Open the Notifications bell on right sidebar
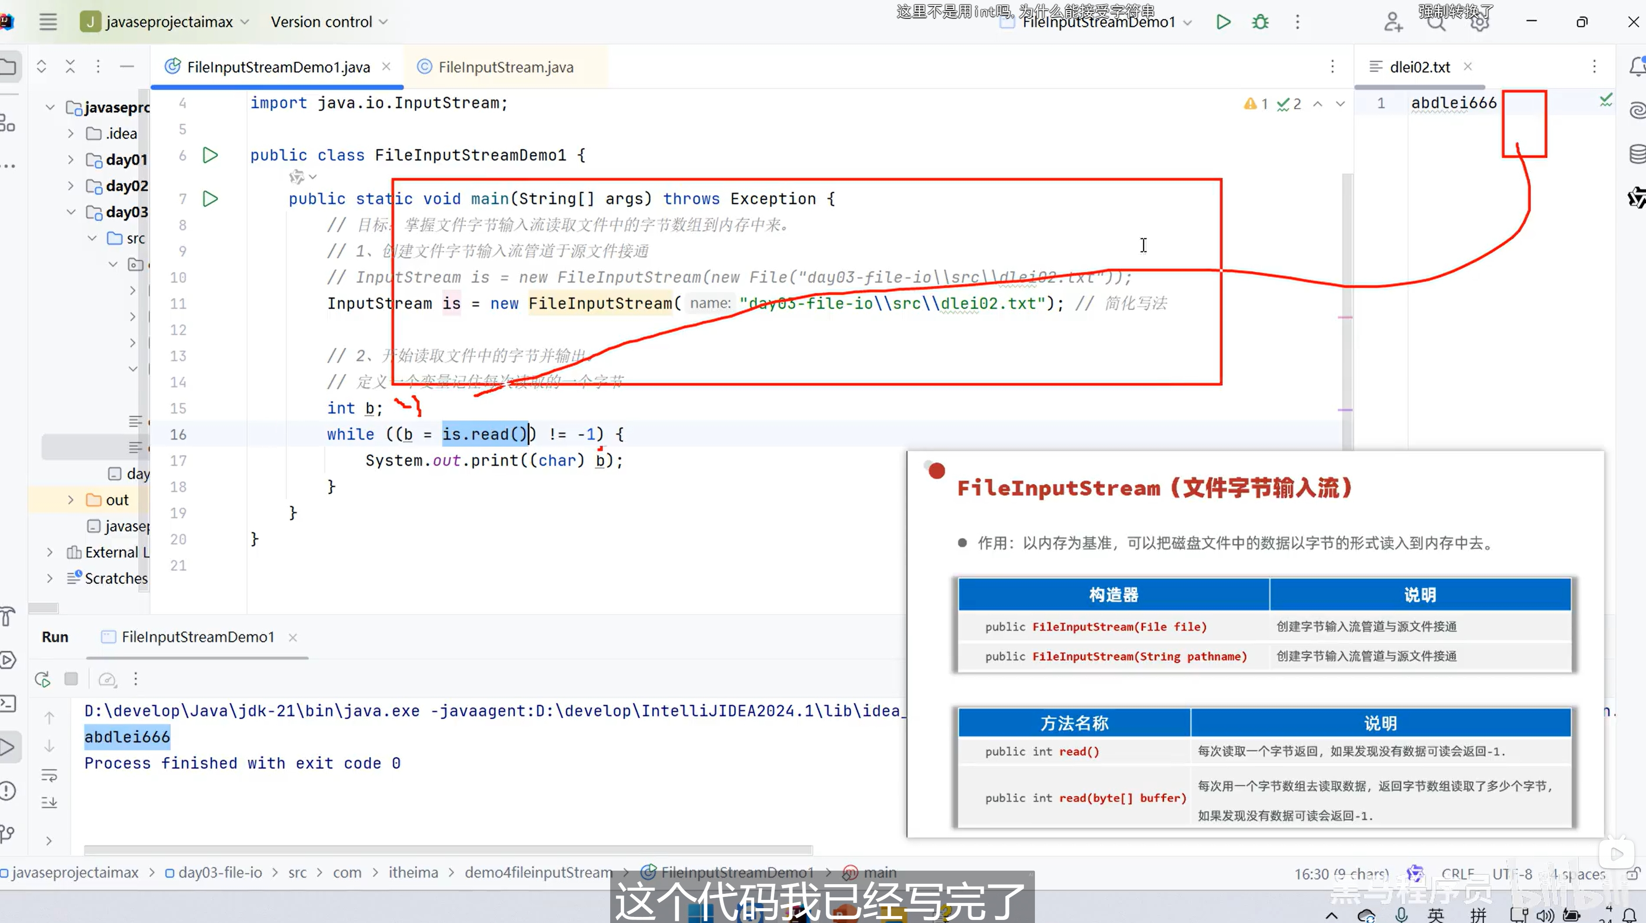 point(1637,66)
